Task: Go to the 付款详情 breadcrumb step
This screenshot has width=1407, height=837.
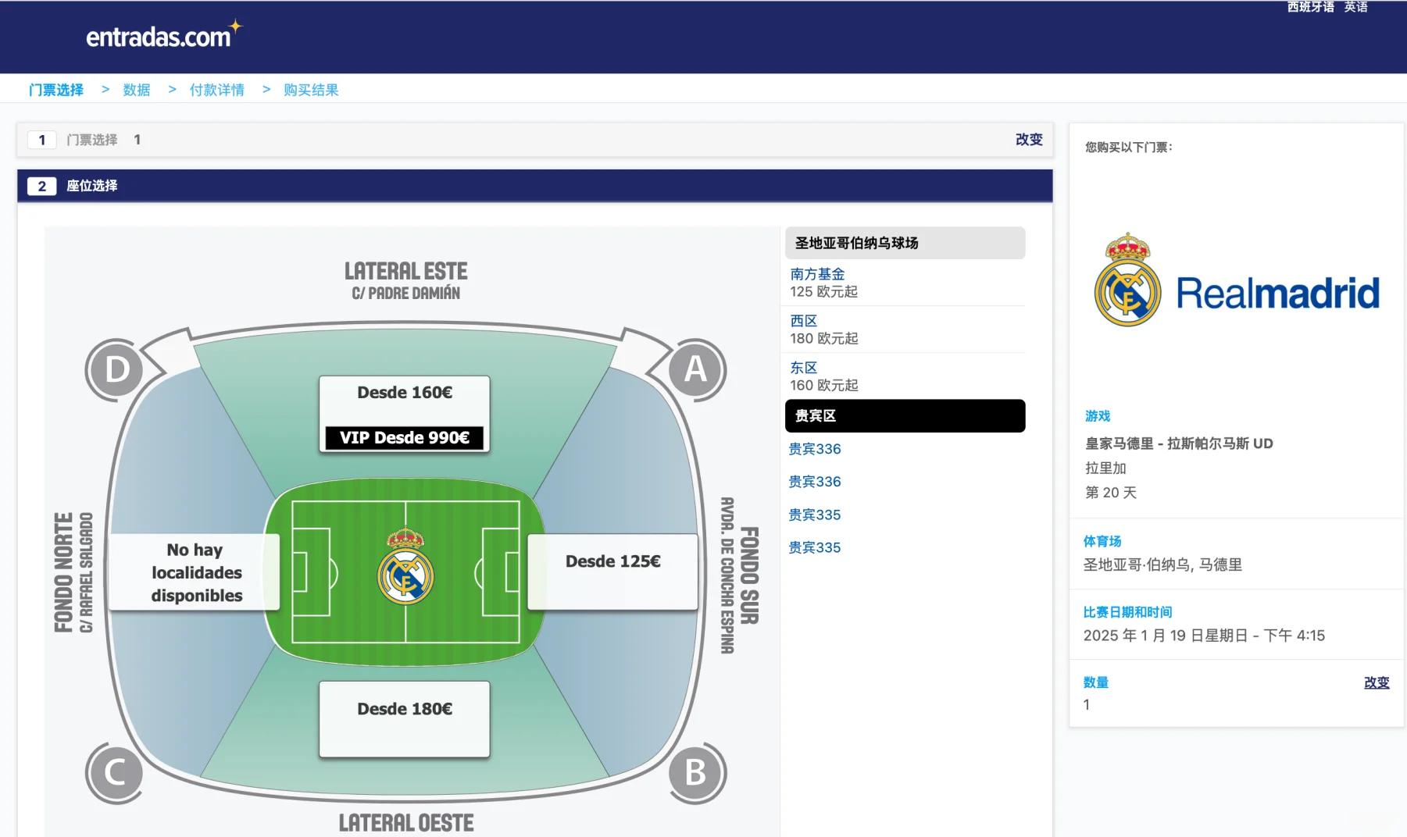Action: [217, 90]
